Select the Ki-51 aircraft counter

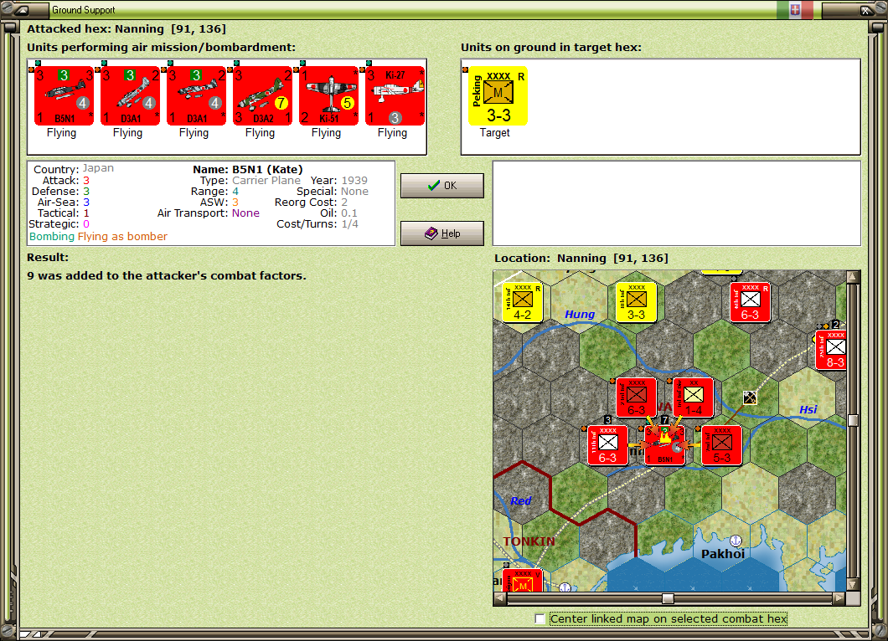329,95
